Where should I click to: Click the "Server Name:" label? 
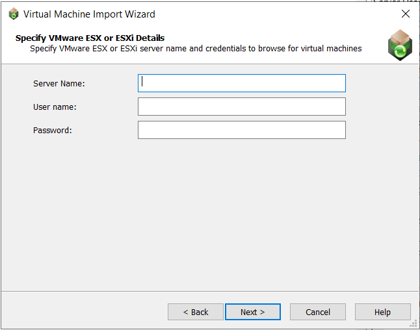click(x=59, y=83)
